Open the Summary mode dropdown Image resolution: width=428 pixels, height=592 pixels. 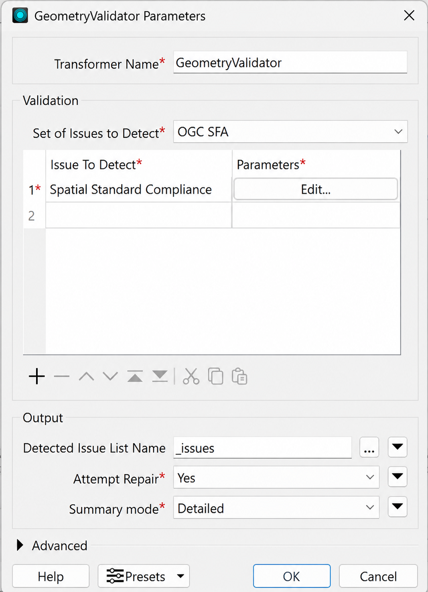[276, 508]
